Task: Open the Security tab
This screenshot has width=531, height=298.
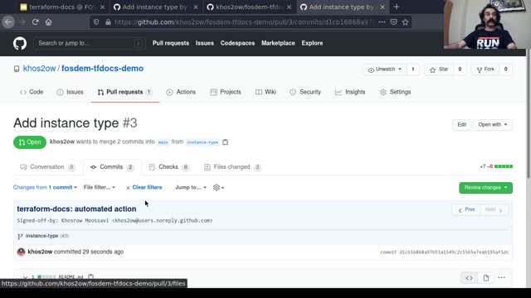Action: pos(305,92)
